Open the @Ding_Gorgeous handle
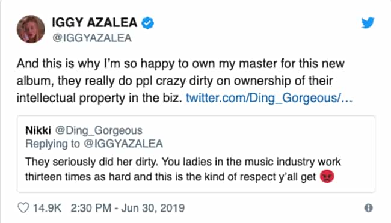Image resolution: width=391 pixels, height=223 pixels. [x=99, y=131]
